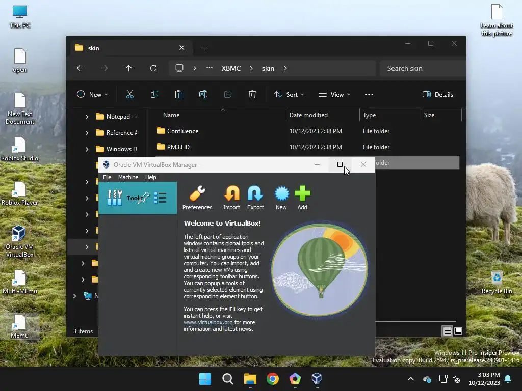Open VirtualBox Preferences
522x391 pixels.
197,198
